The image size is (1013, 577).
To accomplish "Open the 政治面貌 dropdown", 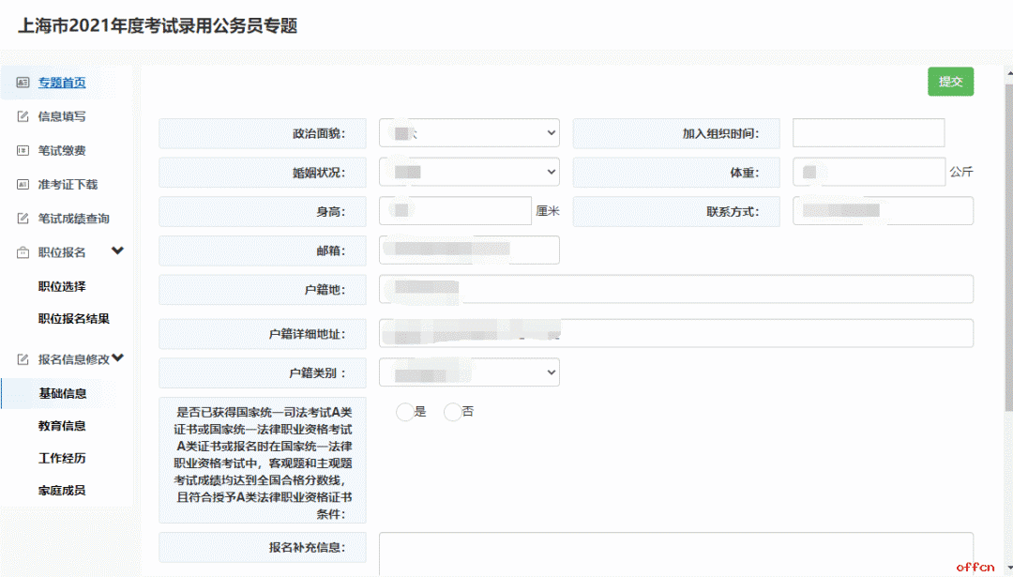I will (469, 133).
